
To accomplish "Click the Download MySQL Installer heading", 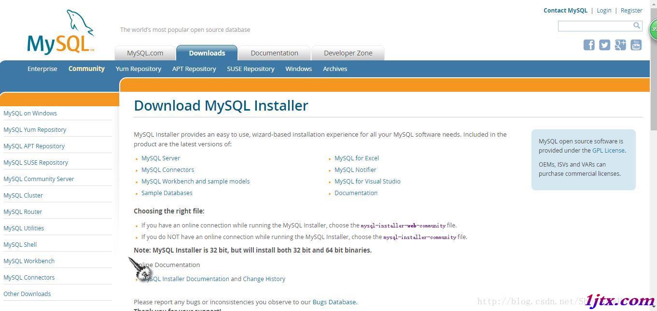I will pos(221,105).
